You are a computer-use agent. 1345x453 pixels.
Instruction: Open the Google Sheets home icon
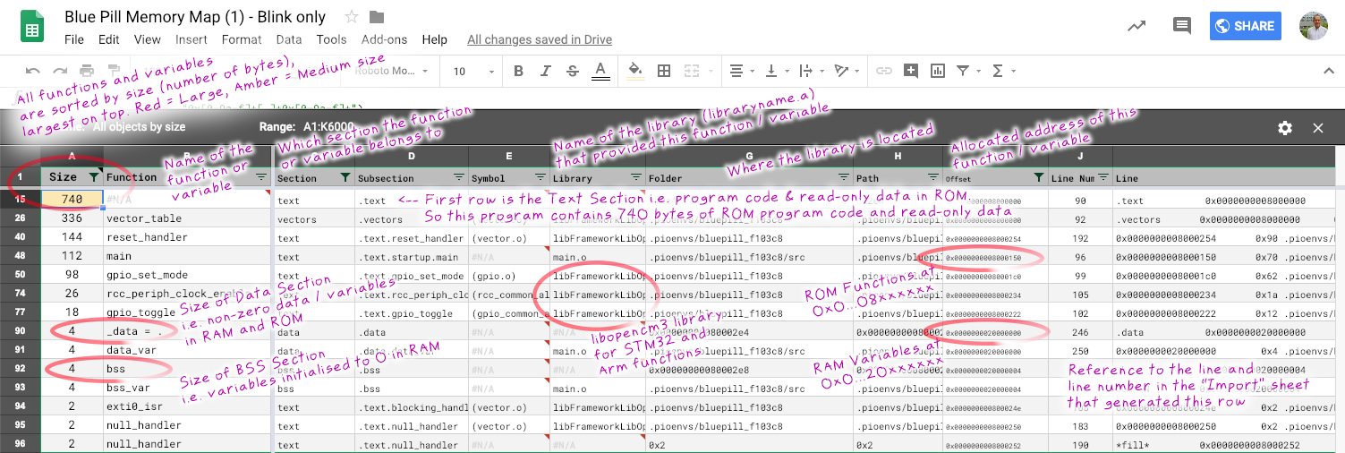pyautogui.click(x=32, y=28)
